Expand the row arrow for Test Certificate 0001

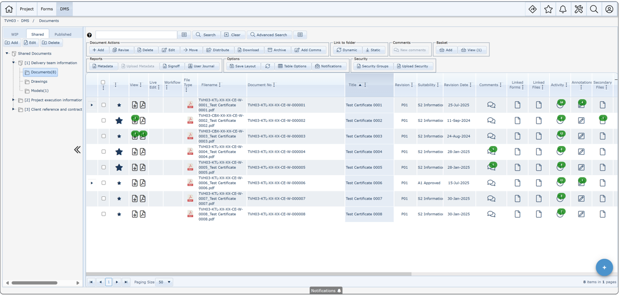click(92, 105)
